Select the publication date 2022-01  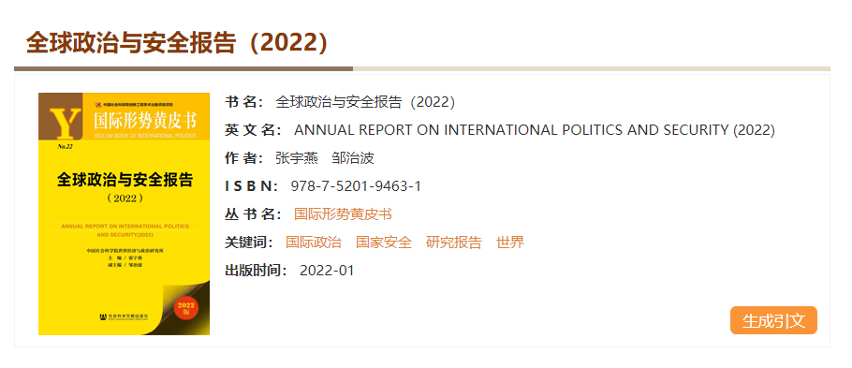pos(327,271)
